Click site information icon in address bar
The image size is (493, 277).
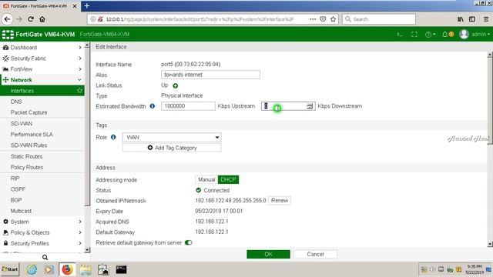[92, 19]
